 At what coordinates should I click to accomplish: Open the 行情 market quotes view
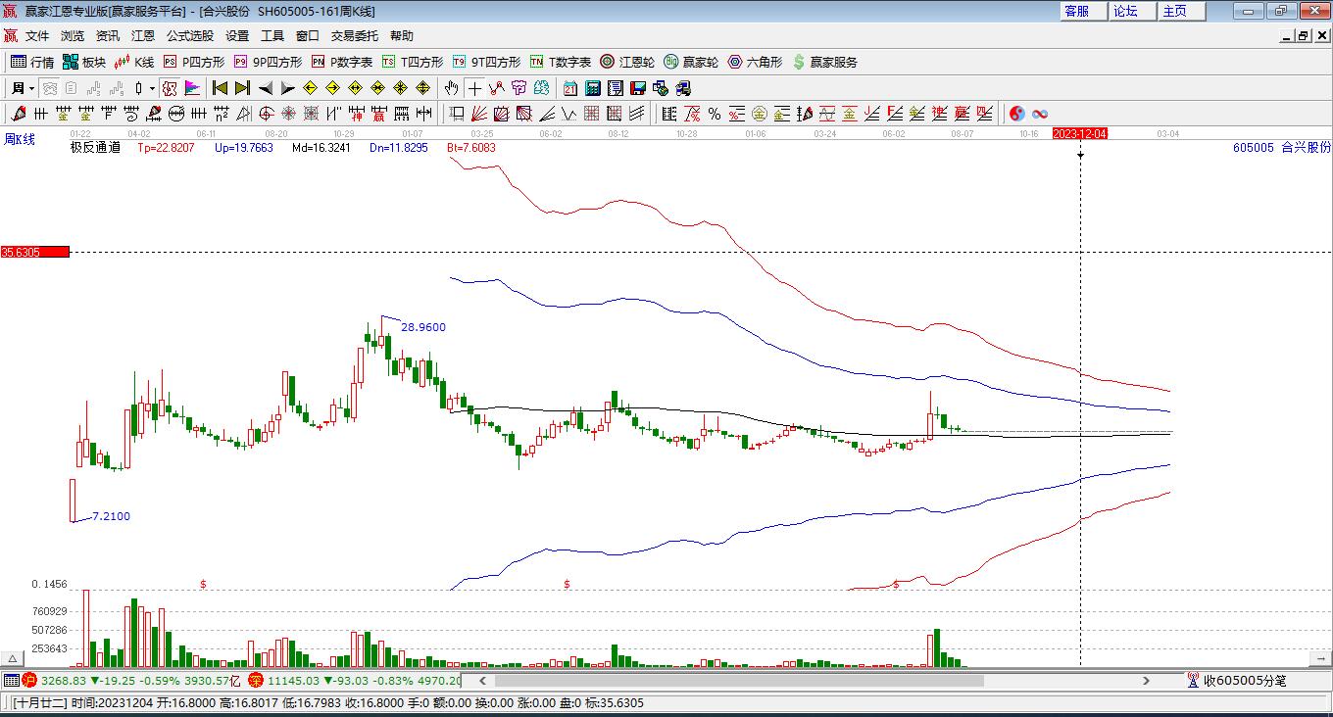[x=31, y=62]
